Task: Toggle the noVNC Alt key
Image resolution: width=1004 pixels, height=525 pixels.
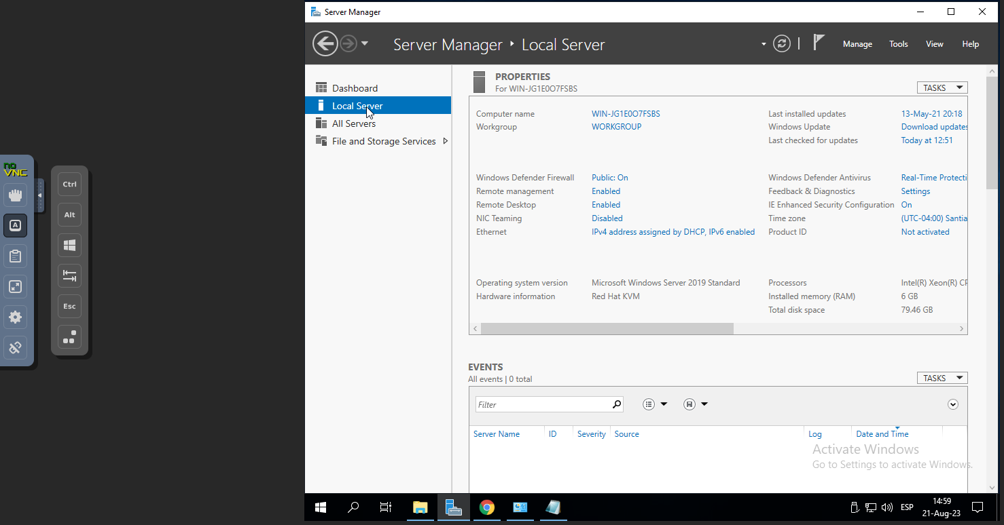Action: (x=69, y=214)
